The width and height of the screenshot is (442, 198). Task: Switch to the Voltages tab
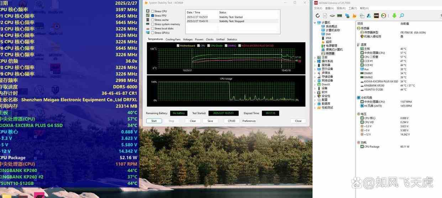[188, 39]
